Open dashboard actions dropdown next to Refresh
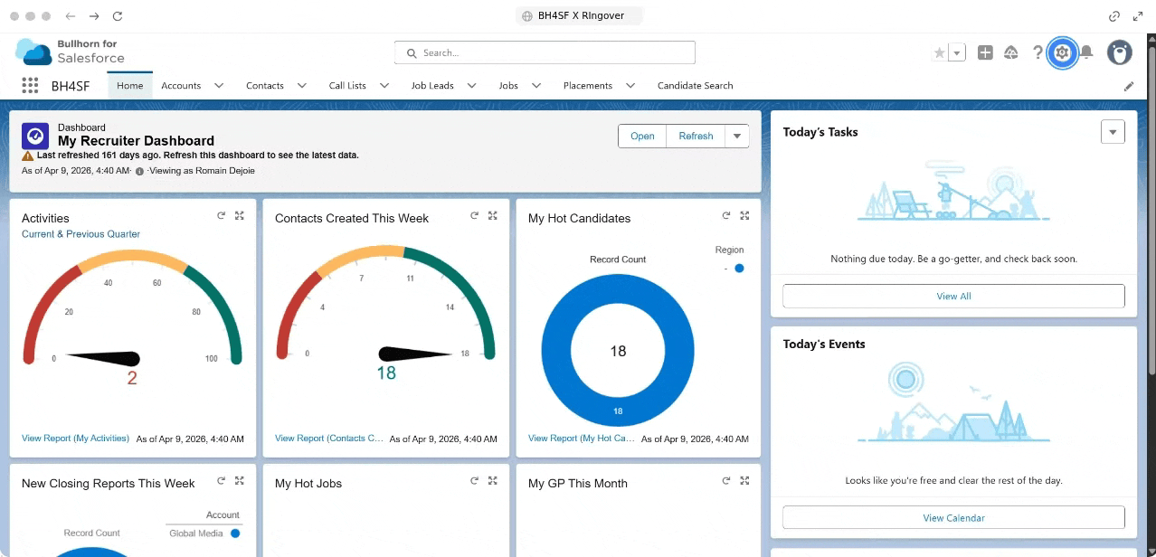Image resolution: width=1156 pixels, height=557 pixels. [736, 137]
